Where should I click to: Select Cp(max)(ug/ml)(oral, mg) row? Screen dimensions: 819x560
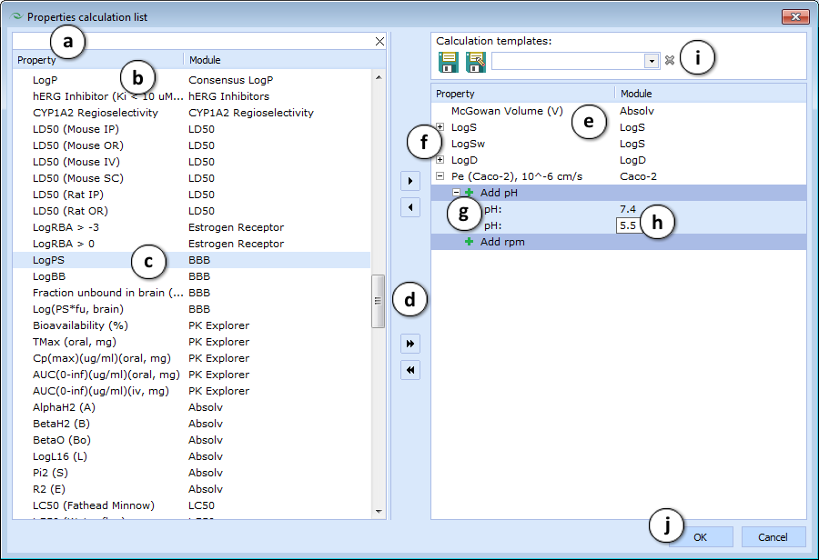pos(192,358)
